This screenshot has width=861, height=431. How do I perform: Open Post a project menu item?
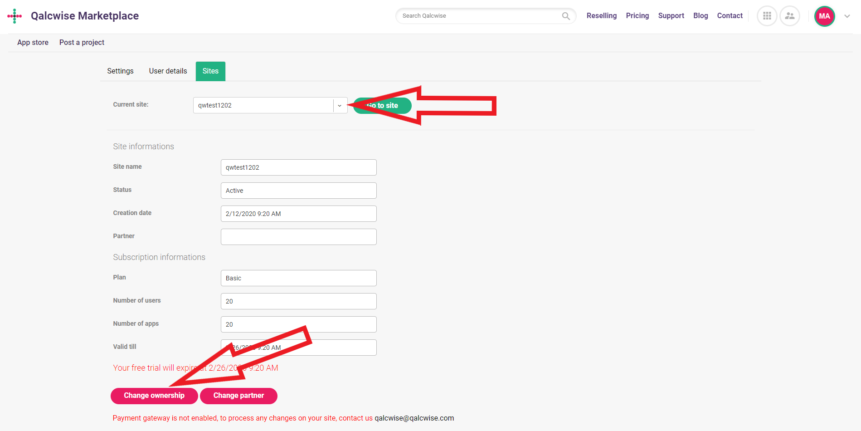point(82,43)
